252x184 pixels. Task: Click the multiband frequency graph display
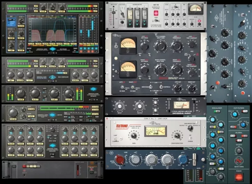[52, 30]
